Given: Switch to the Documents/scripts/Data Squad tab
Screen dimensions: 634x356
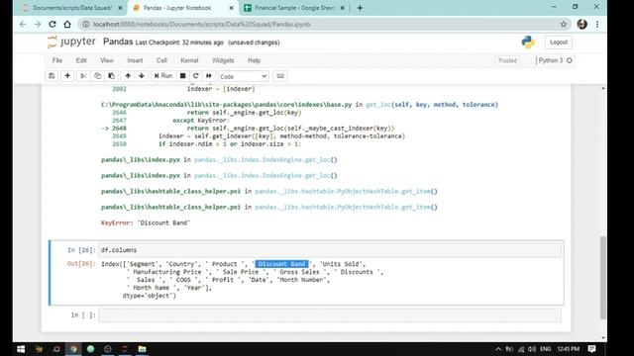Looking at the screenshot, I should tap(72, 8).
